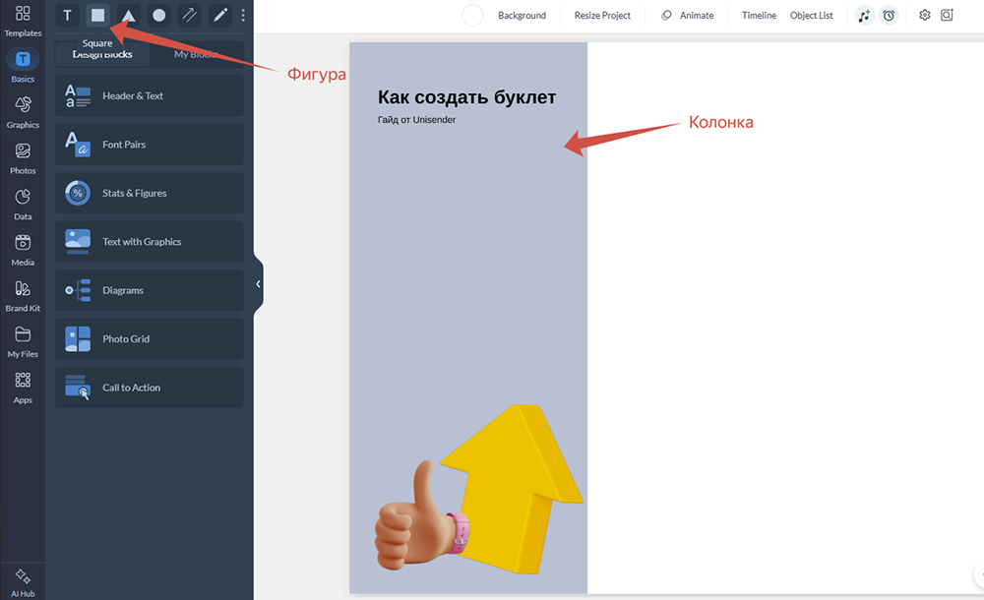
Task: Select the Pen drawing tool
Action: (x=220, y=15)
